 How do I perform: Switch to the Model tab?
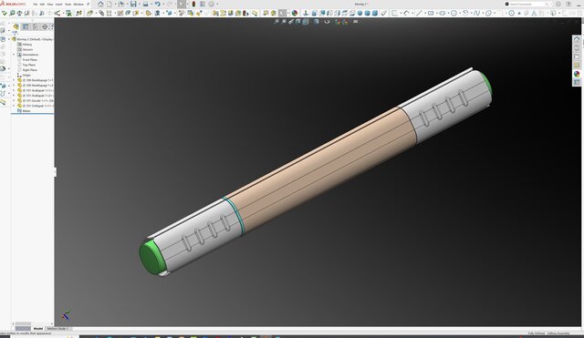[38, 328]
